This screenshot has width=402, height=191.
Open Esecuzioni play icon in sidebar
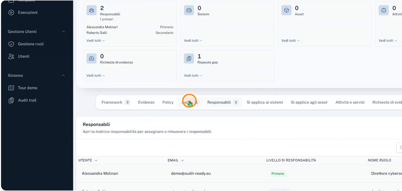(11, 12)
